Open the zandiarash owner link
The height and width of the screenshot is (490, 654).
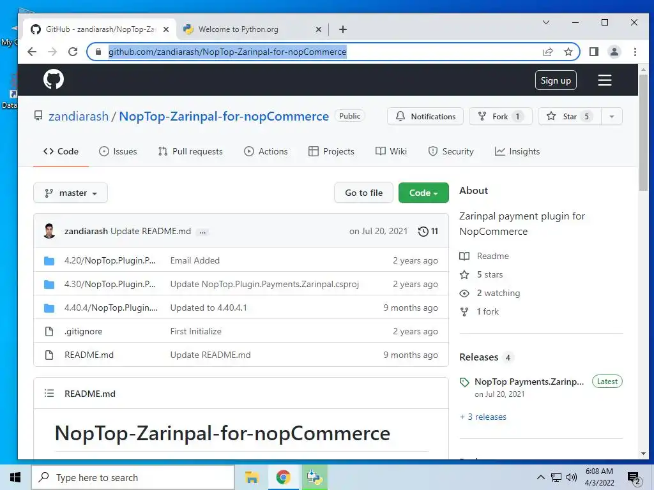(x=79, y=116)
